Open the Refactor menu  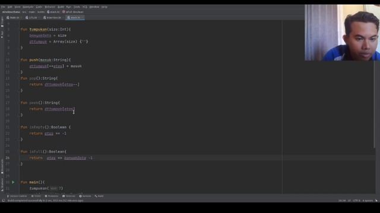click(x=50, y=7)
